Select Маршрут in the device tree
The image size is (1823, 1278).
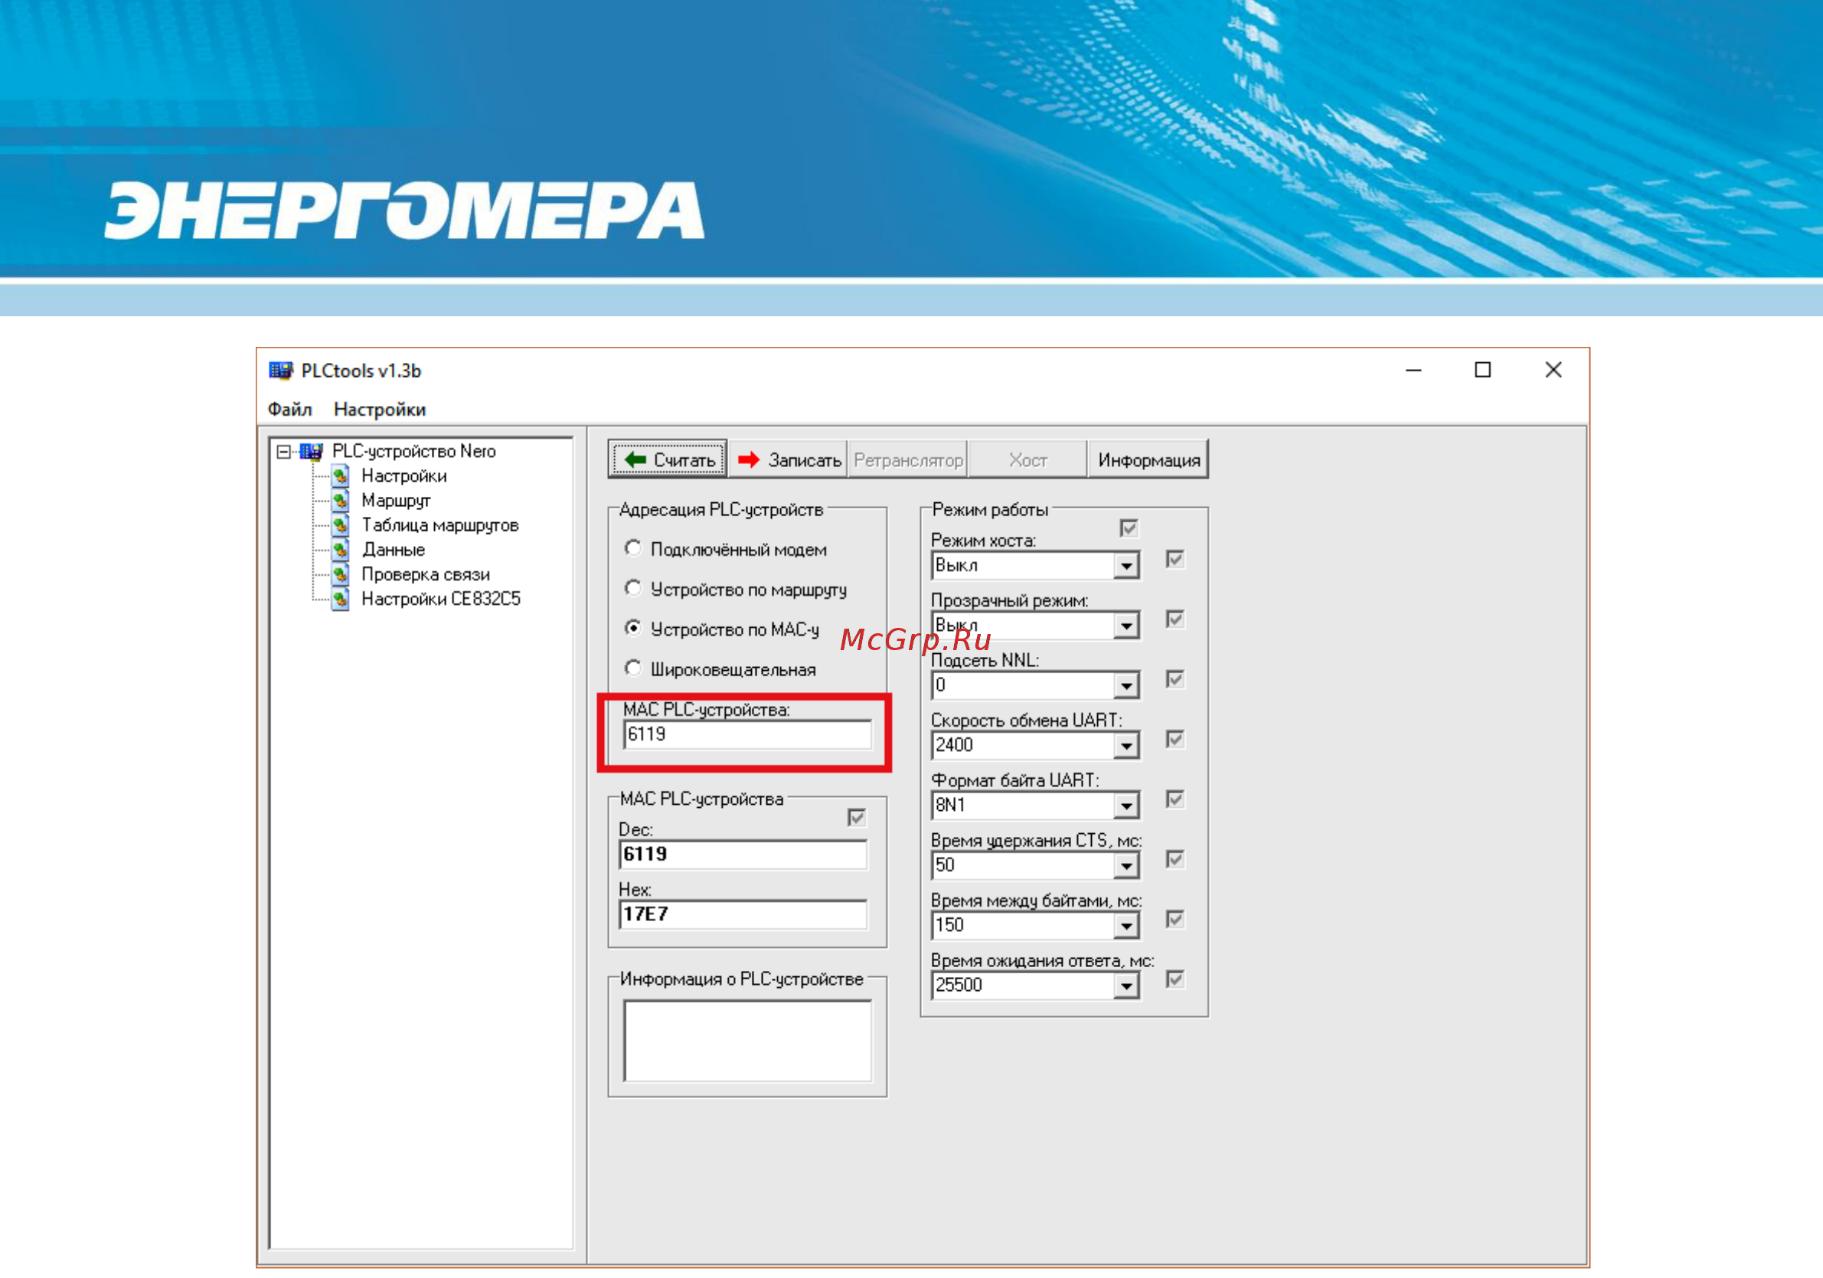click(396, 500)
